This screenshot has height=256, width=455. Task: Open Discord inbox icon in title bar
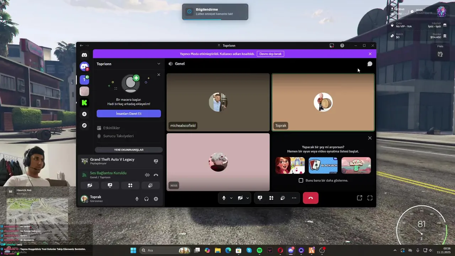(x=332, y=46)
